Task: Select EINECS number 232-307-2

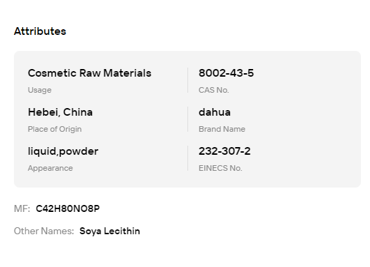Action: click(224, 151)
